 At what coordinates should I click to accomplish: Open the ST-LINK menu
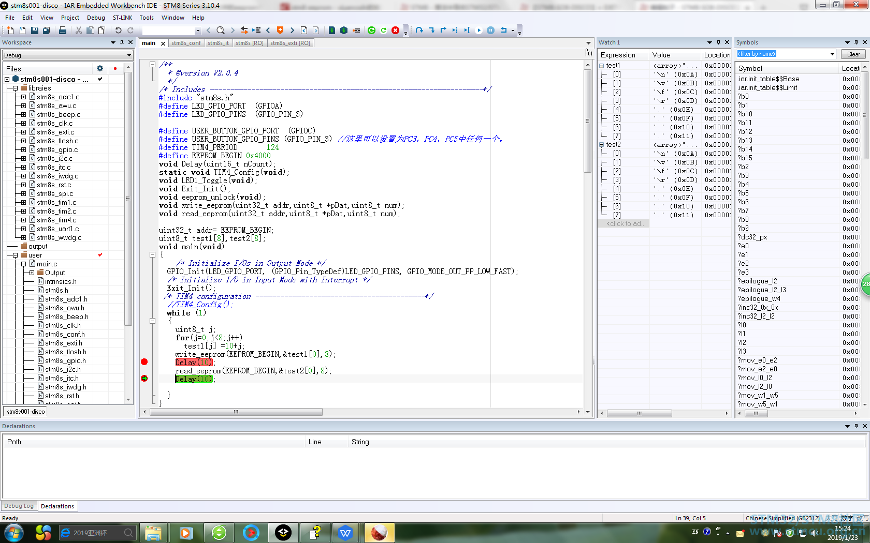[x=122, y=18]
